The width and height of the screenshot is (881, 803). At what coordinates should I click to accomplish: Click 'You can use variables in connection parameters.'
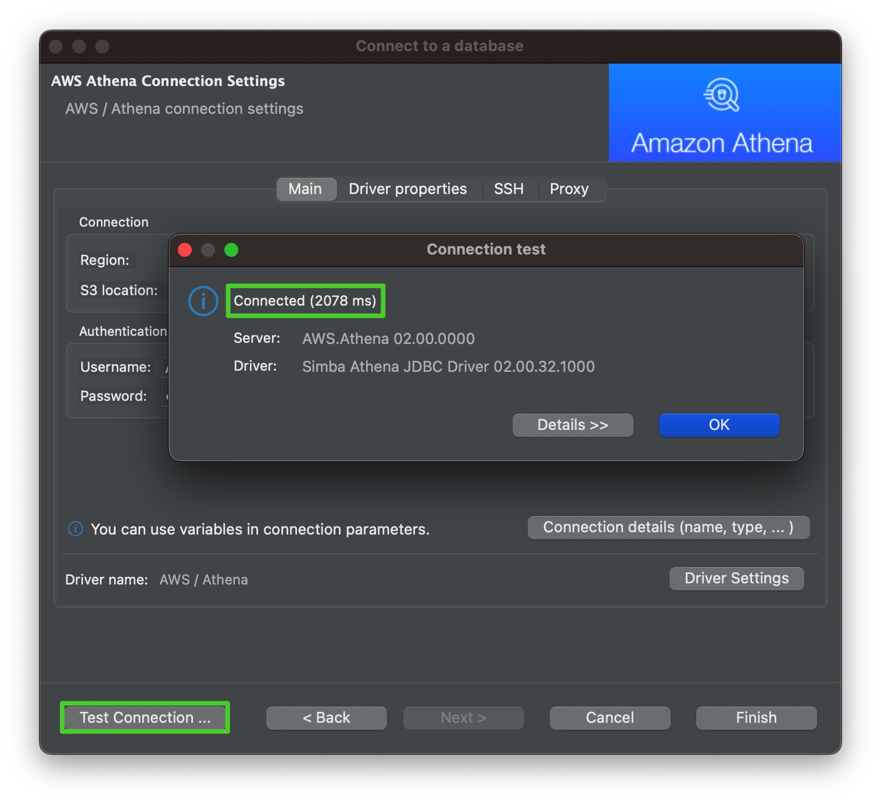click(x=260, y=529)
